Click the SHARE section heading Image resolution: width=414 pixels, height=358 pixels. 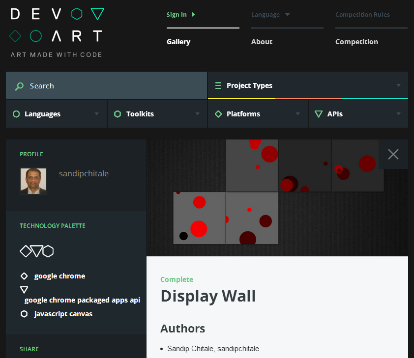29,349
